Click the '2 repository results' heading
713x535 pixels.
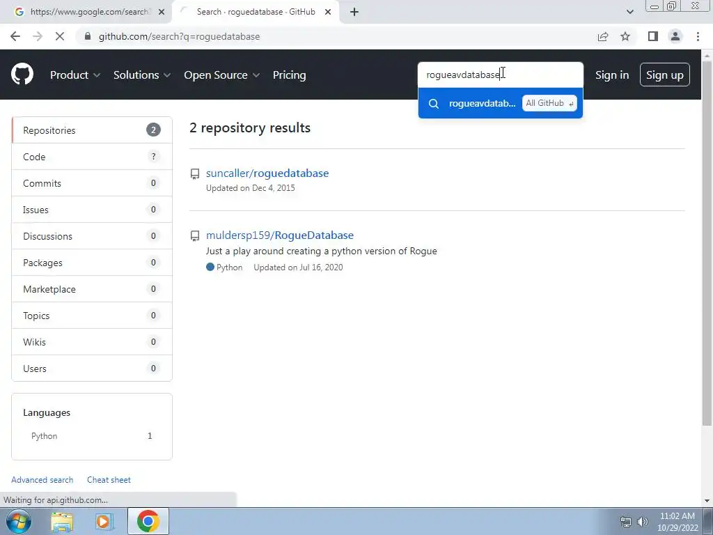pos(250,128)
